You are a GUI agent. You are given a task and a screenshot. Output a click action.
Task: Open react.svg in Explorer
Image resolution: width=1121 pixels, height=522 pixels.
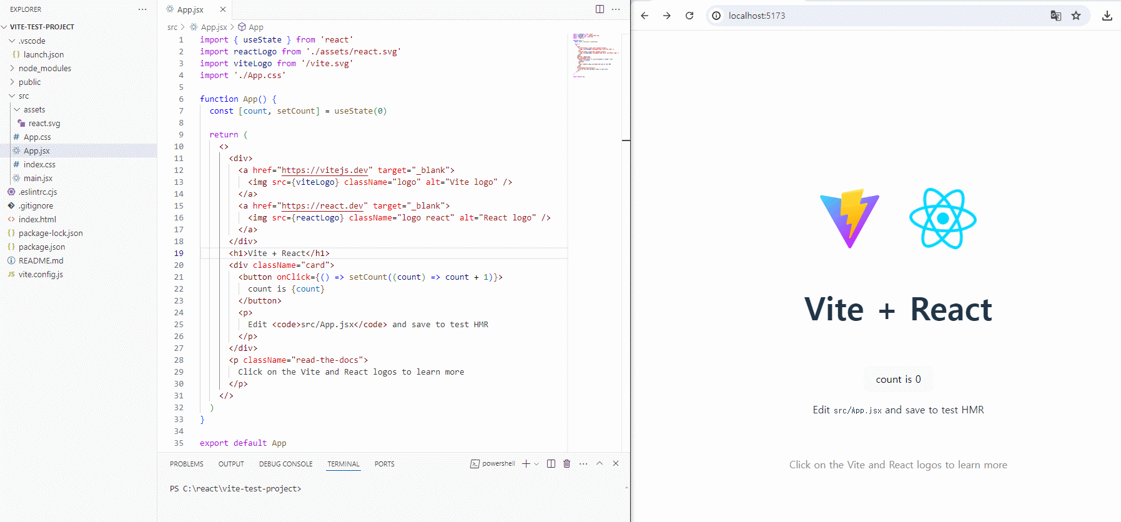click(44, 123)
